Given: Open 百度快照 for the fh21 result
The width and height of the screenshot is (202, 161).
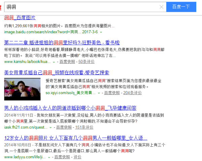Looking at the screenshot, I should point(64,127).
